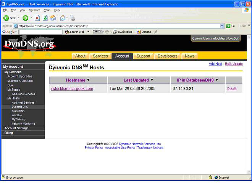The height and width of the screenshot is (184, 252).
Task: Click the green Forward arrow button
Action: 26,18
